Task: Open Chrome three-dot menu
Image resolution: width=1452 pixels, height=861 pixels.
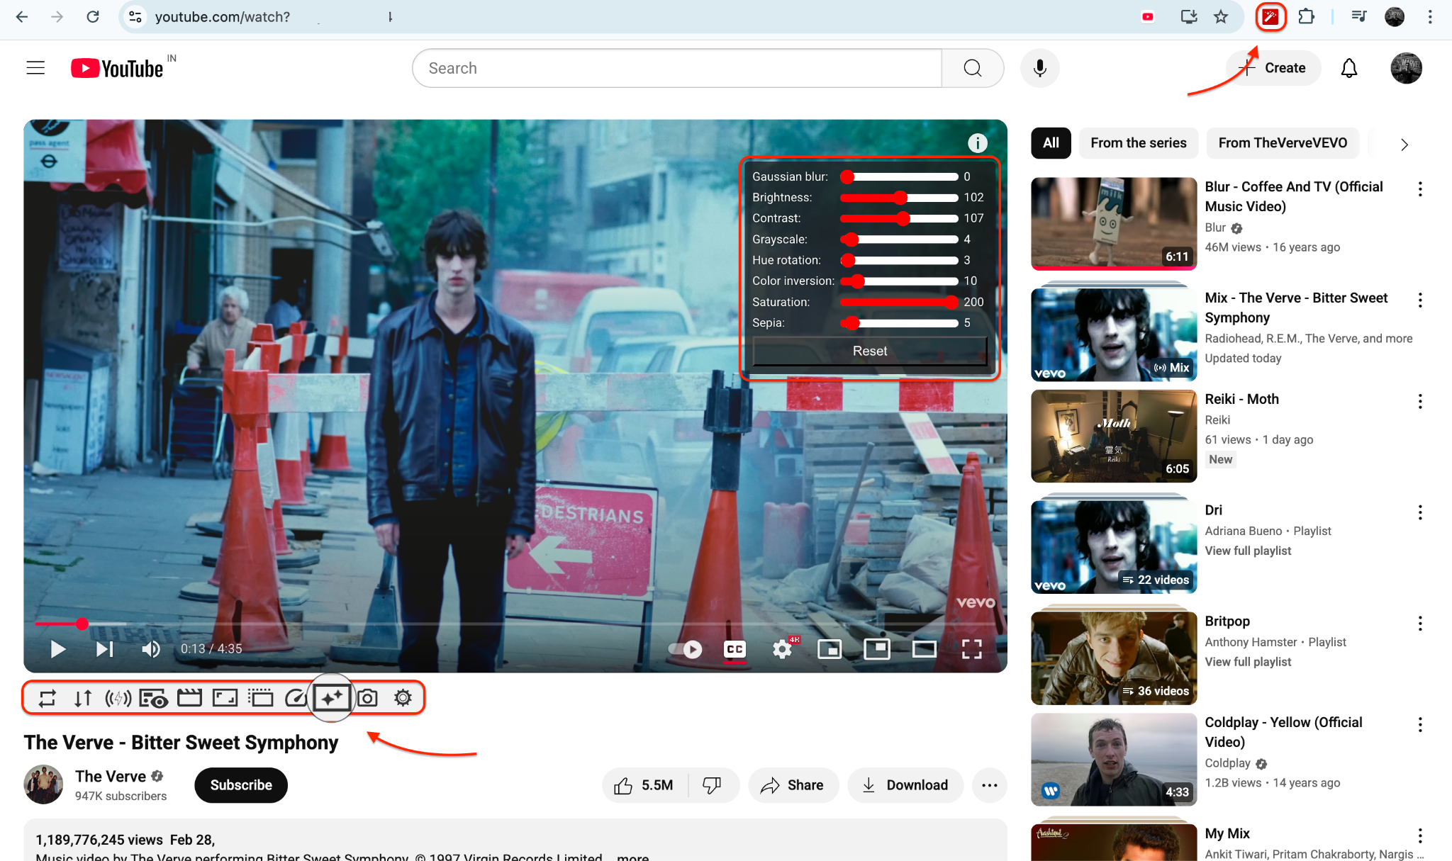Action: click(1430, 17)
